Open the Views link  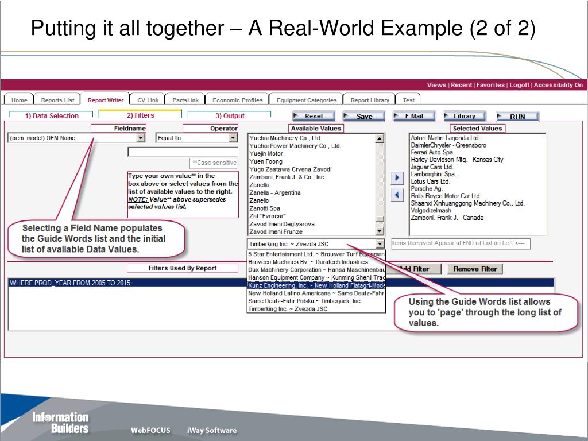coord(436,85)
